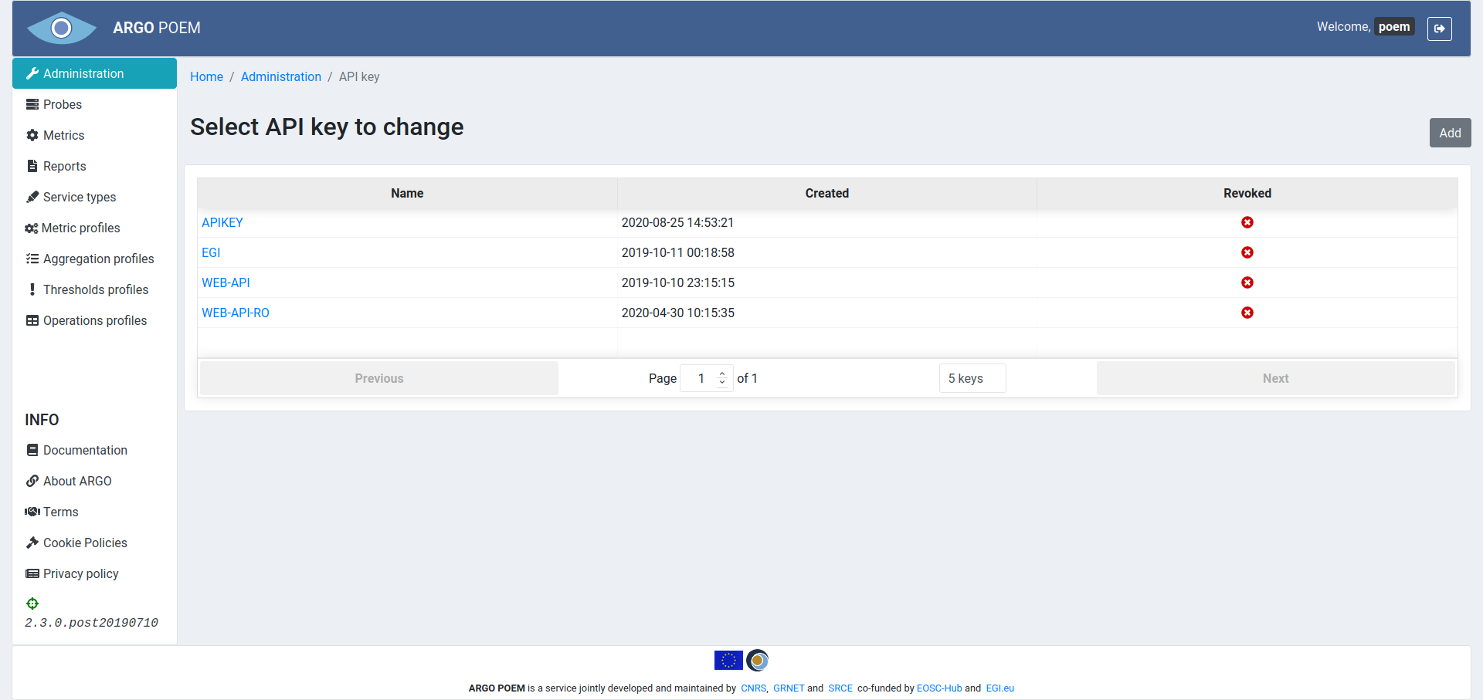
Task: Click the Home breadcrumb link
Action: tap(206, 76)
